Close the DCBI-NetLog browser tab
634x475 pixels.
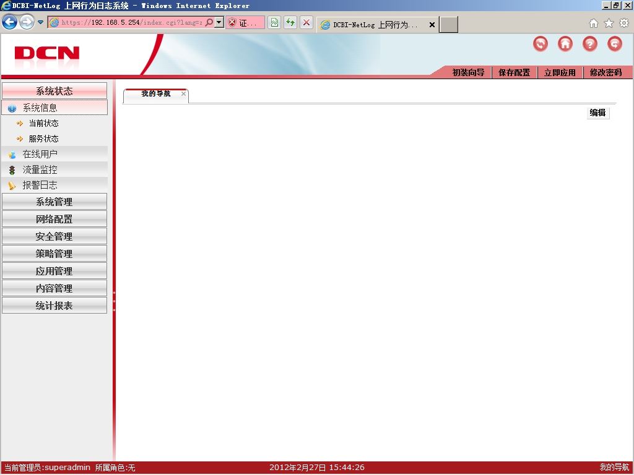tap(432, 25)
